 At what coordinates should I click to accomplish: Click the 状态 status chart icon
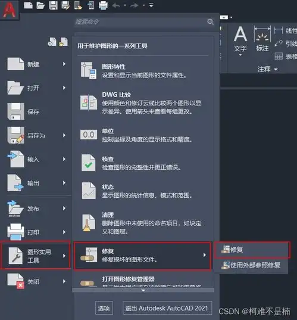[x=89, y=191]
